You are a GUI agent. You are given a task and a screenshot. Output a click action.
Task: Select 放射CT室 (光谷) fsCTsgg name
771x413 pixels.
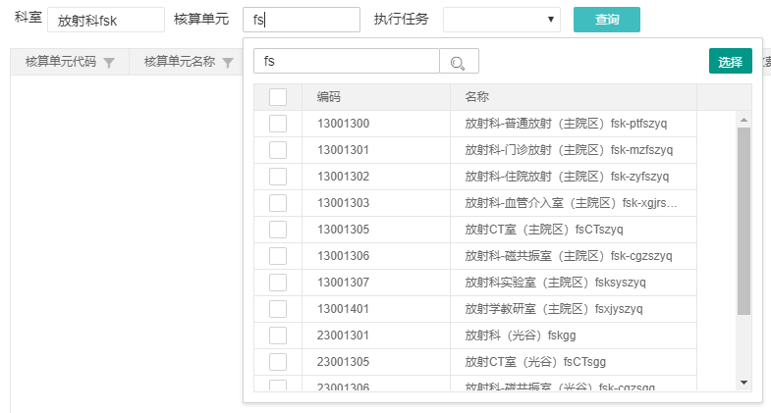point(535,362)
